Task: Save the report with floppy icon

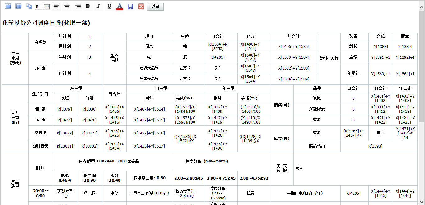Action: 130,6
